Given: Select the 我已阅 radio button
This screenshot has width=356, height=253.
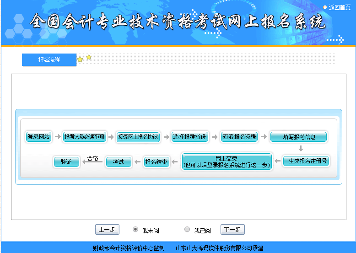Looking at the screenshot, I should 187,230.
